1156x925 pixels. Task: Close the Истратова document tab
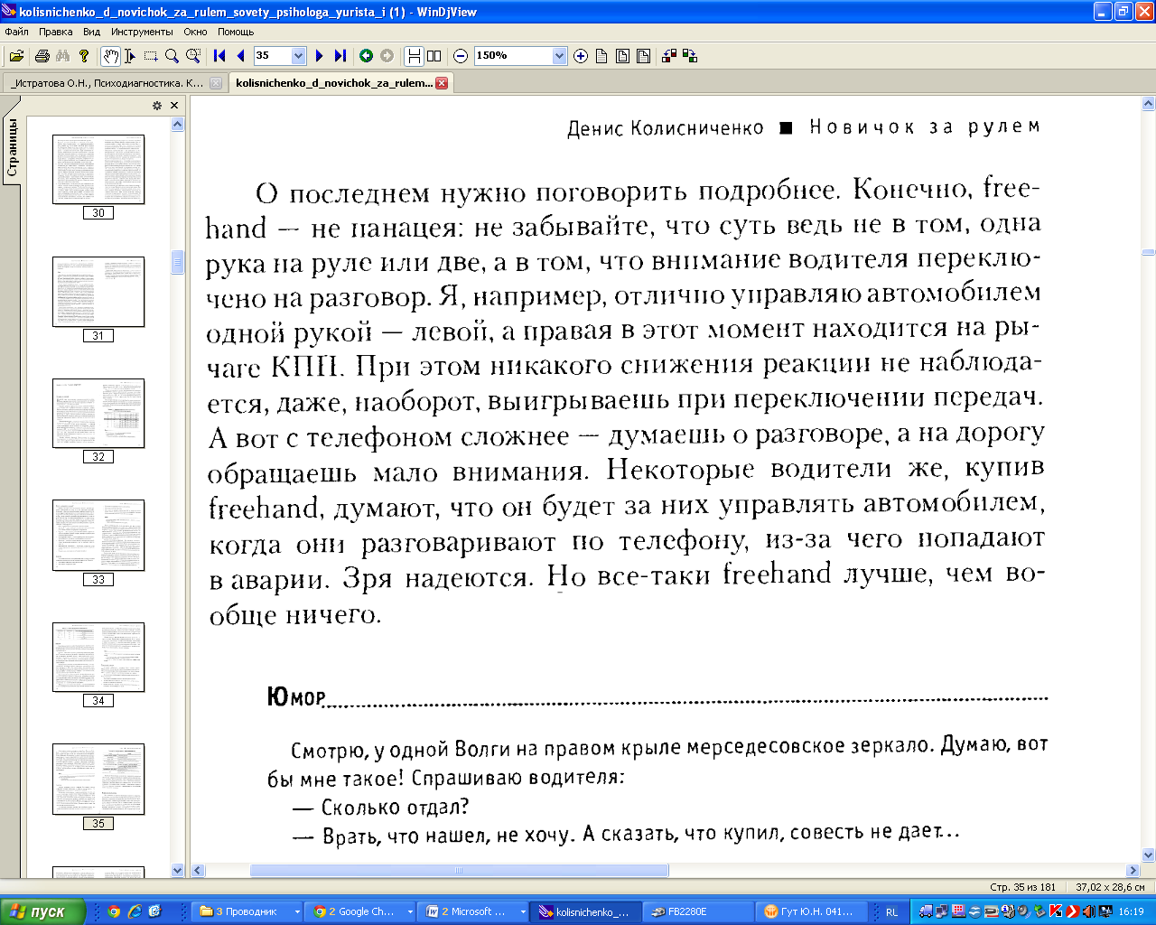point(216,83)
